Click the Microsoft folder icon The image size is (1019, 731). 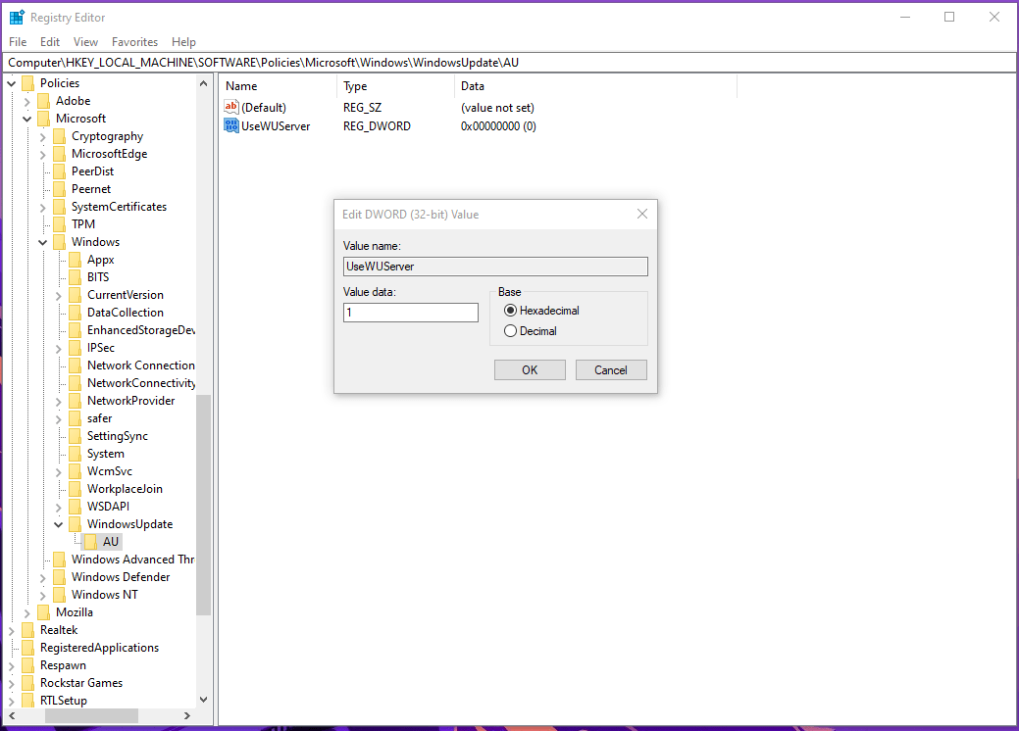(43, 119)
